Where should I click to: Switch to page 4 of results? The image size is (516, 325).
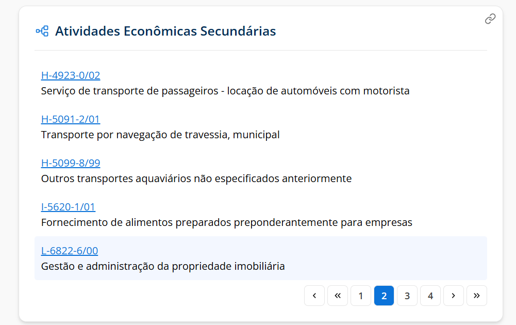(430, 296)
